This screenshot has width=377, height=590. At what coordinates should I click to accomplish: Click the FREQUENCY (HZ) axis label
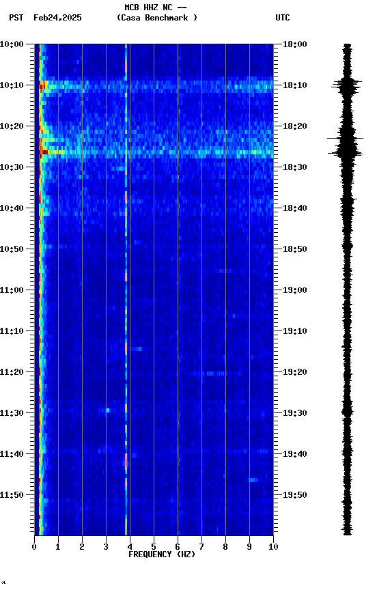click(162, 554)
